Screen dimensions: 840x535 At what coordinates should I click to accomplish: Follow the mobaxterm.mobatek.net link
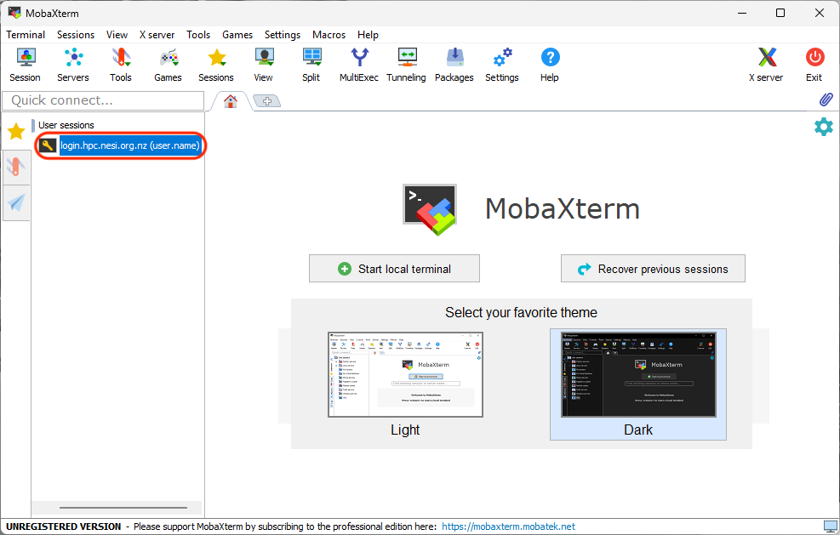[508, 526]
